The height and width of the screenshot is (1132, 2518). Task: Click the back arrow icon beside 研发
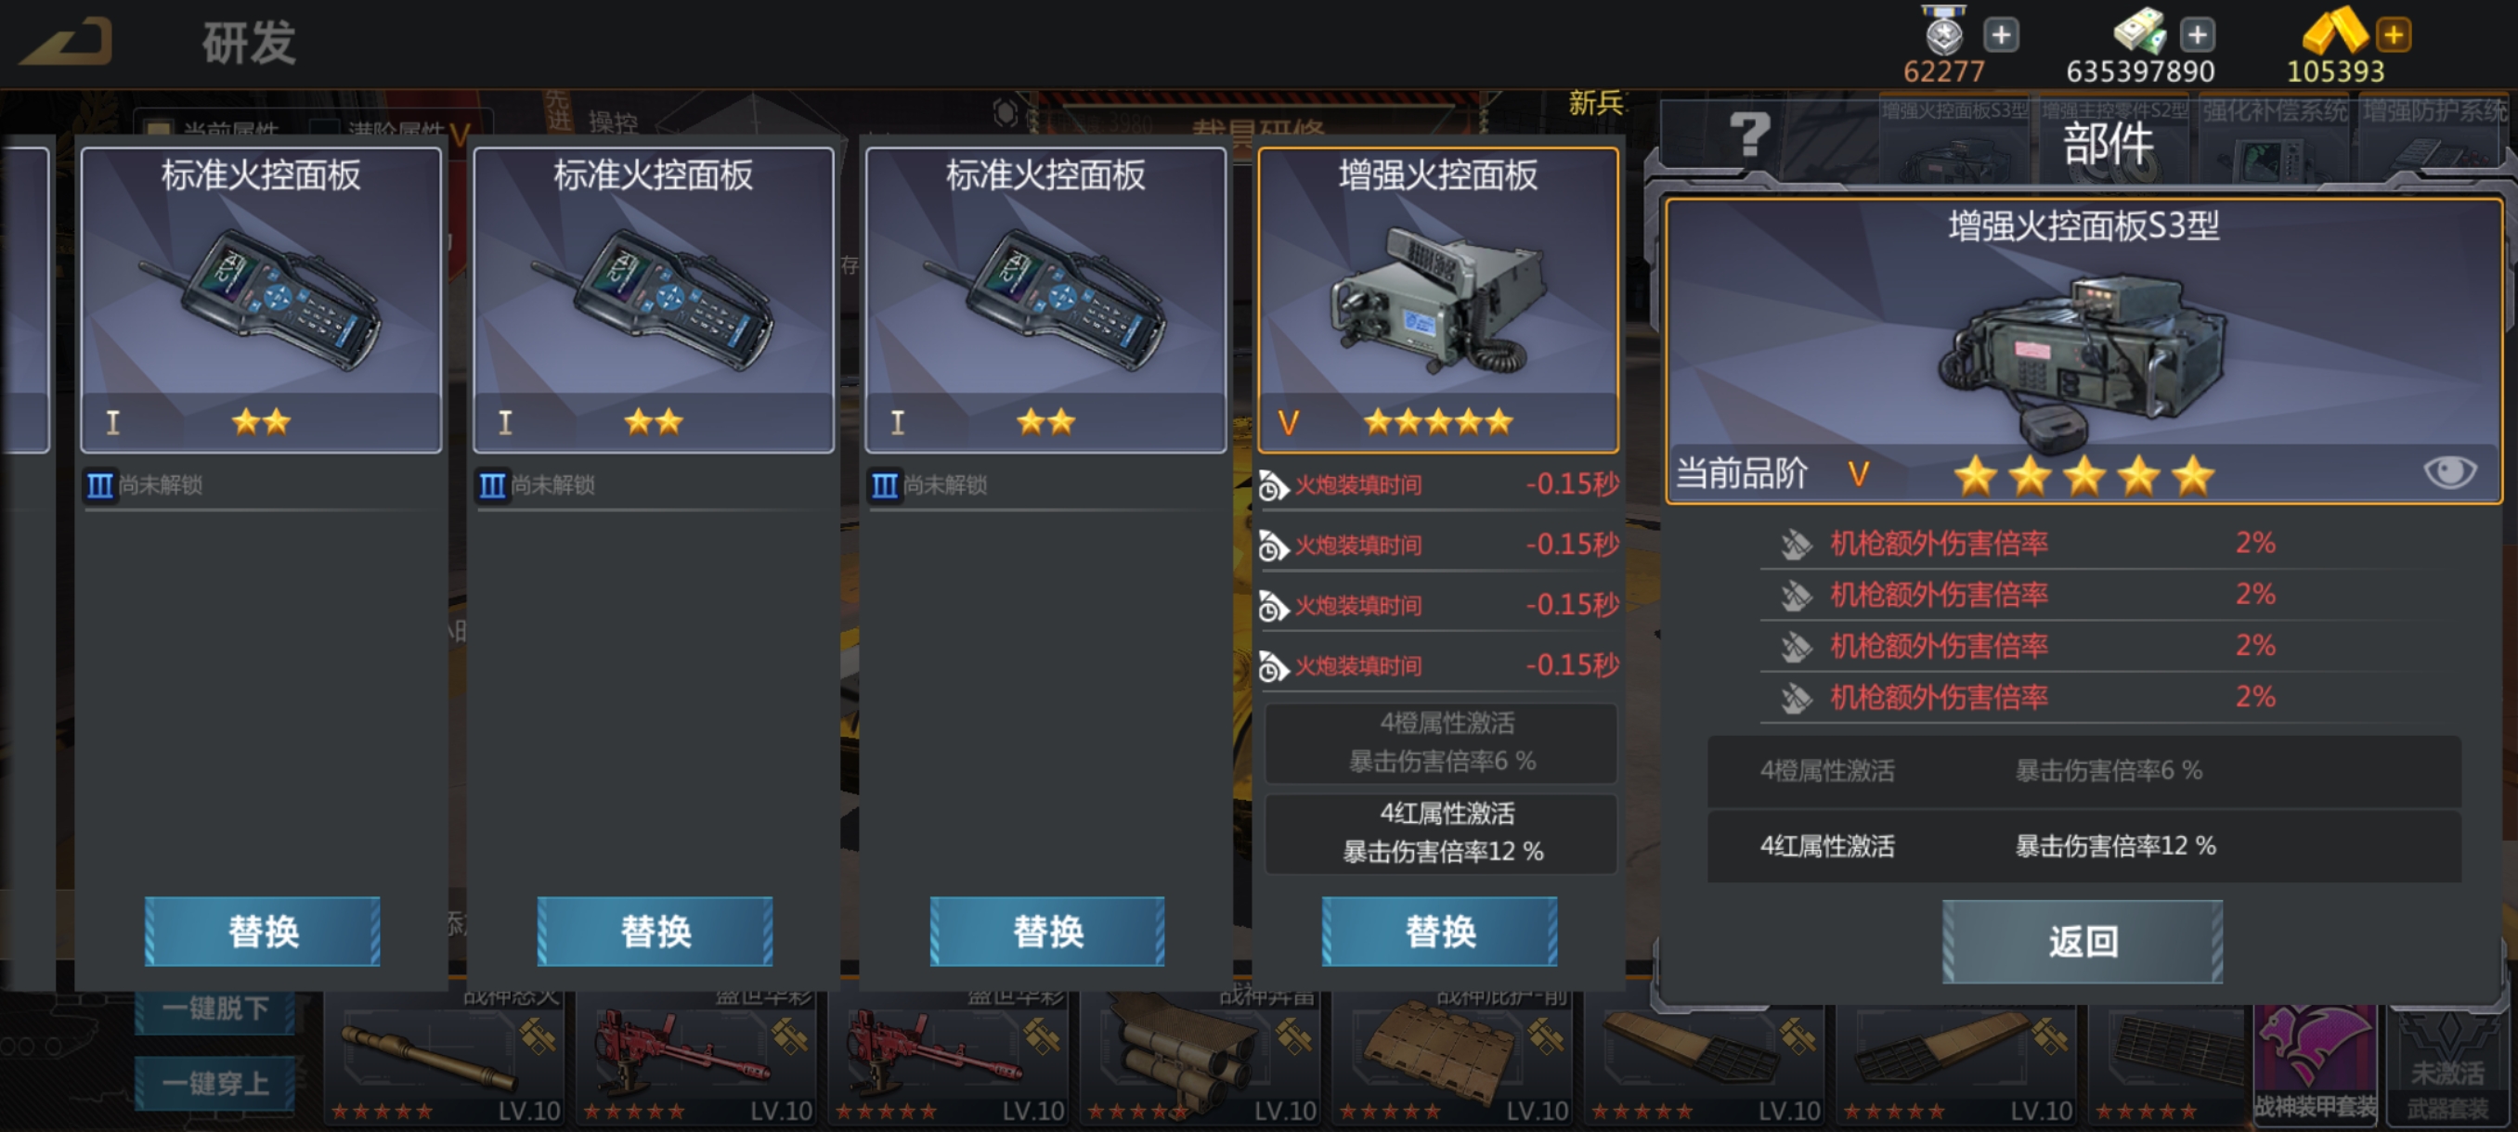click(x=67, y=42)
